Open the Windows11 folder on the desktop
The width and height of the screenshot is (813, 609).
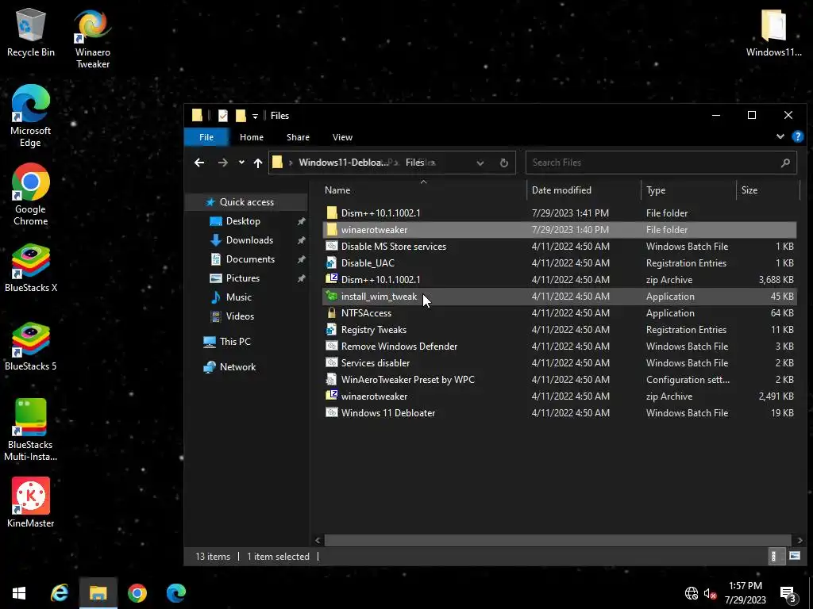click(773, 32)
